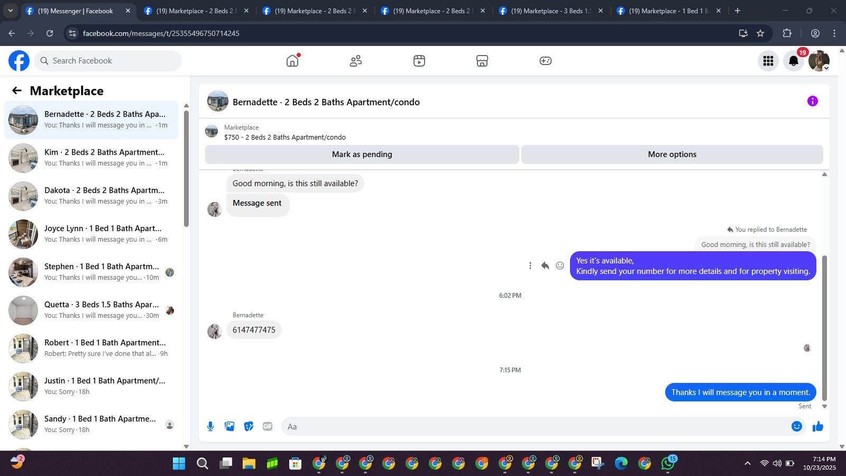846x476 pixels.
Task: Show hidden icons in system tray
Action: (x=748, y=463)
